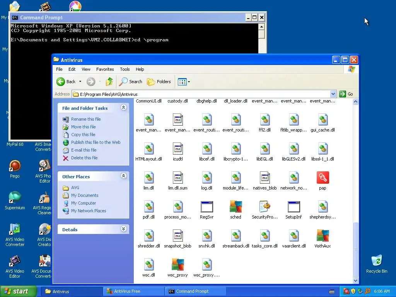Select the libcef.dll file icon
This screenshot has width=396, height=297.
tap(207, 148)
